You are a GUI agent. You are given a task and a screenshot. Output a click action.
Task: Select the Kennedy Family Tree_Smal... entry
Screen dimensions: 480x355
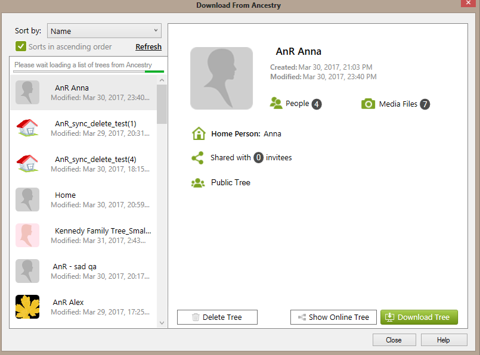(x=83, y=235)
